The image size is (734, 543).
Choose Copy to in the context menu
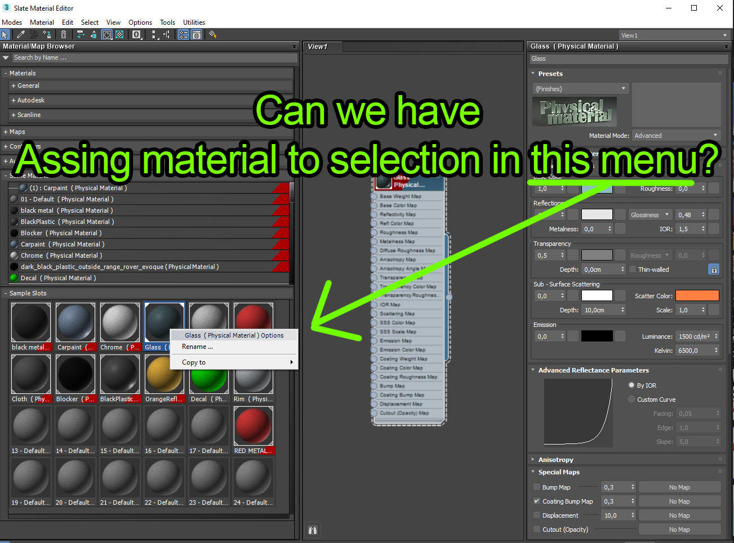pyautogui.click(x=193, y=362)
